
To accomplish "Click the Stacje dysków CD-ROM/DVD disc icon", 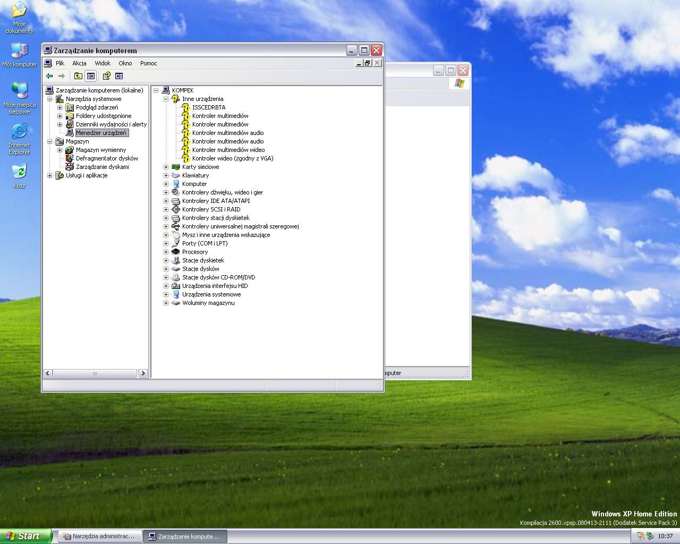I will click(176, 277).
